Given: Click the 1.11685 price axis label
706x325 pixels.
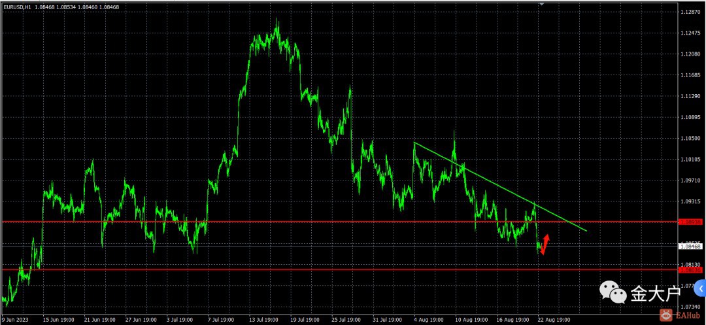Looking at the screenshot, I should tap(691, 75).
